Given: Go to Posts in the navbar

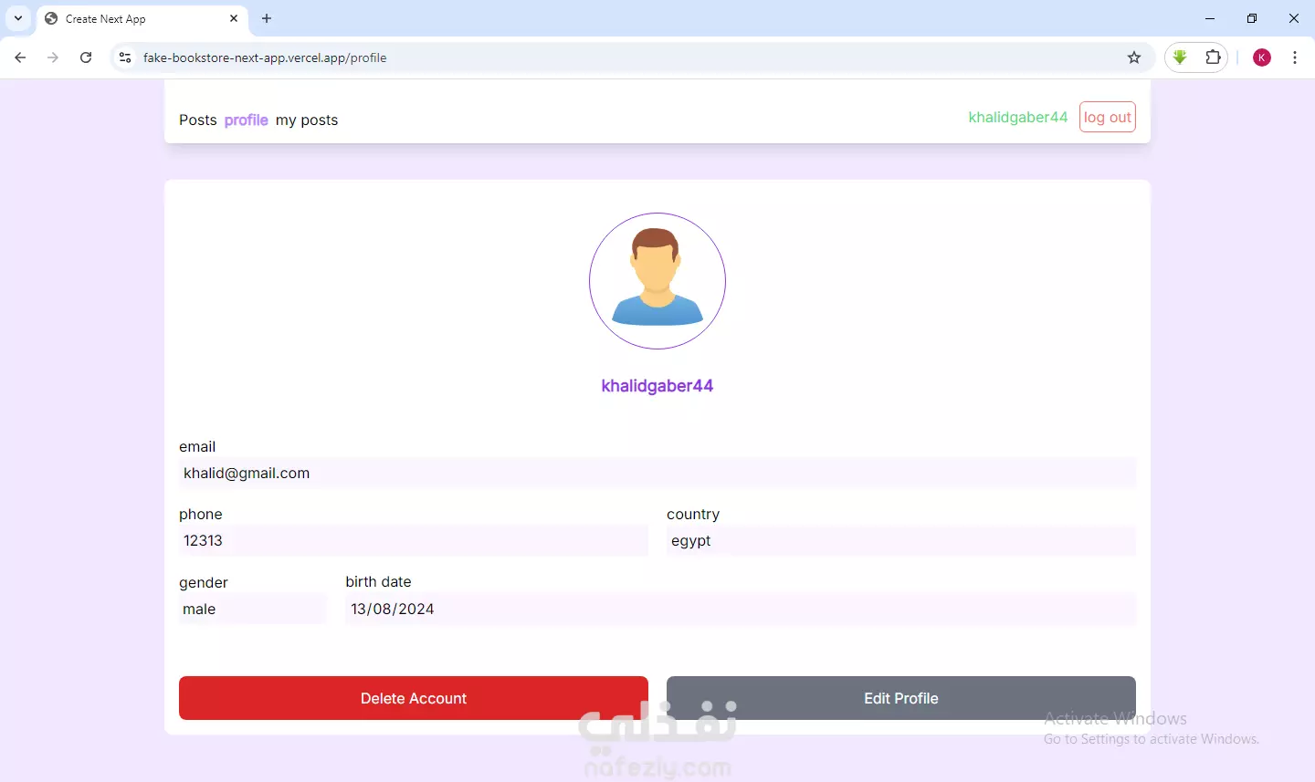Looking at the screenshot, I should coord(198,120).
